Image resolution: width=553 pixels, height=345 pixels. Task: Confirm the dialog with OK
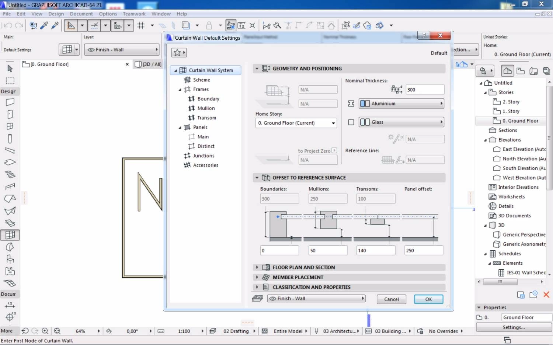click(428, 299)
